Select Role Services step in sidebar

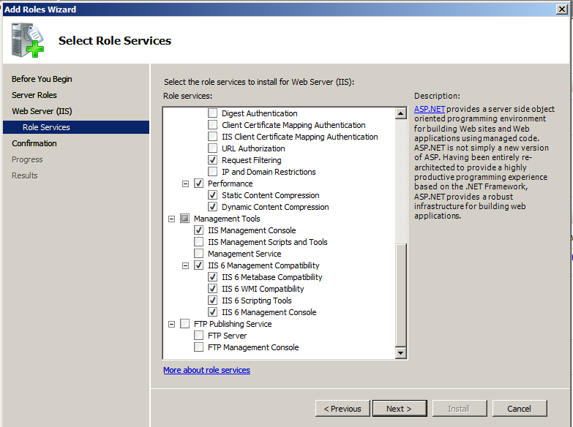(76, 127)
